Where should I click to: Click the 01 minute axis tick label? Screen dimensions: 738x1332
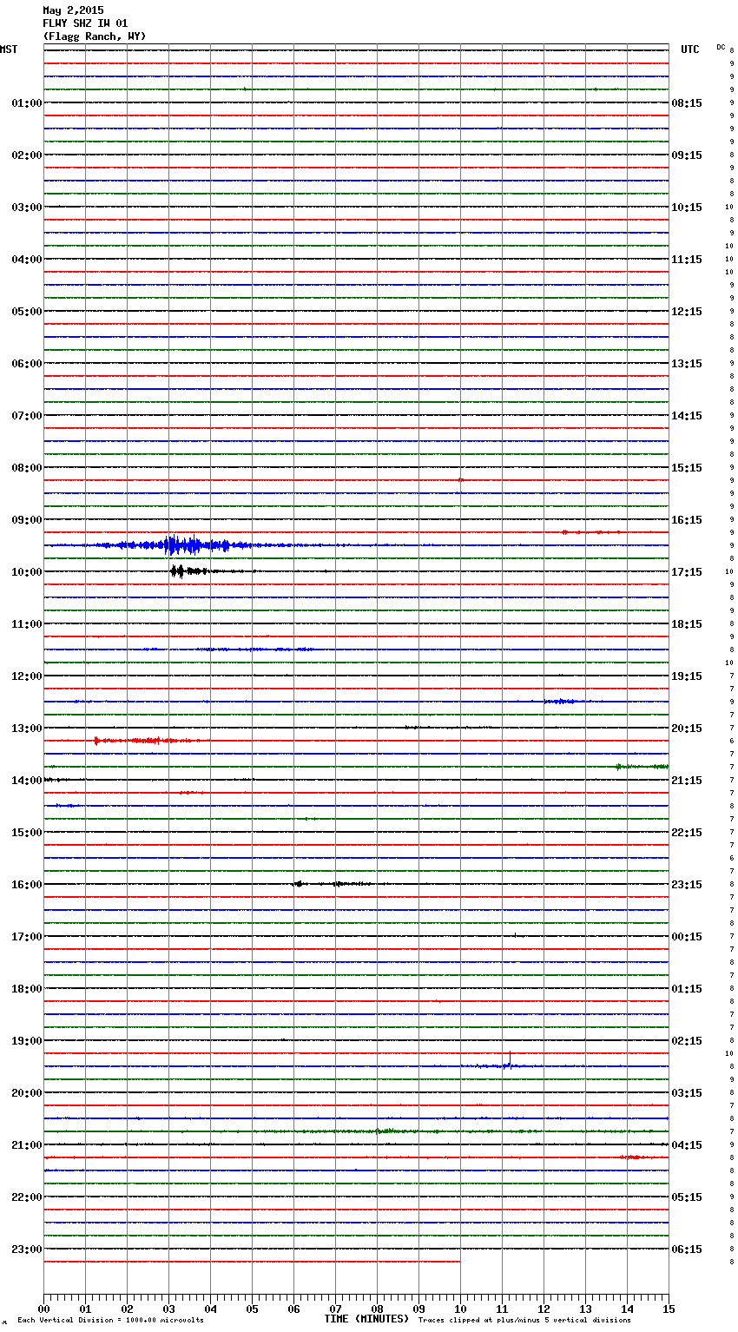85,1309
